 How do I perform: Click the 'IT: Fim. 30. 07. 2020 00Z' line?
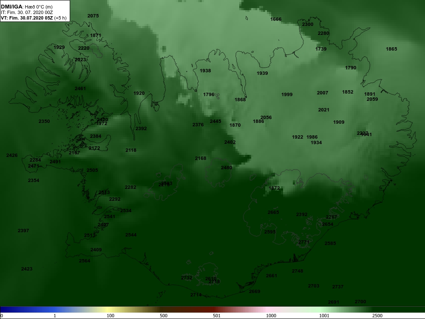coord(26,12)
